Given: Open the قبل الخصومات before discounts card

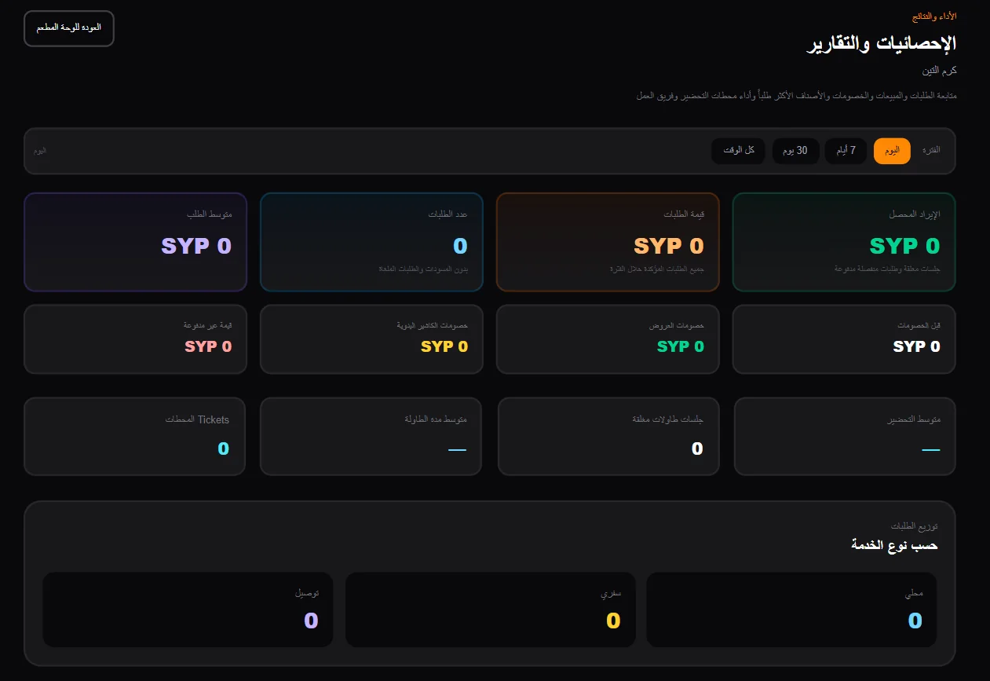Looking at the screenshot, I should (844, 339).
